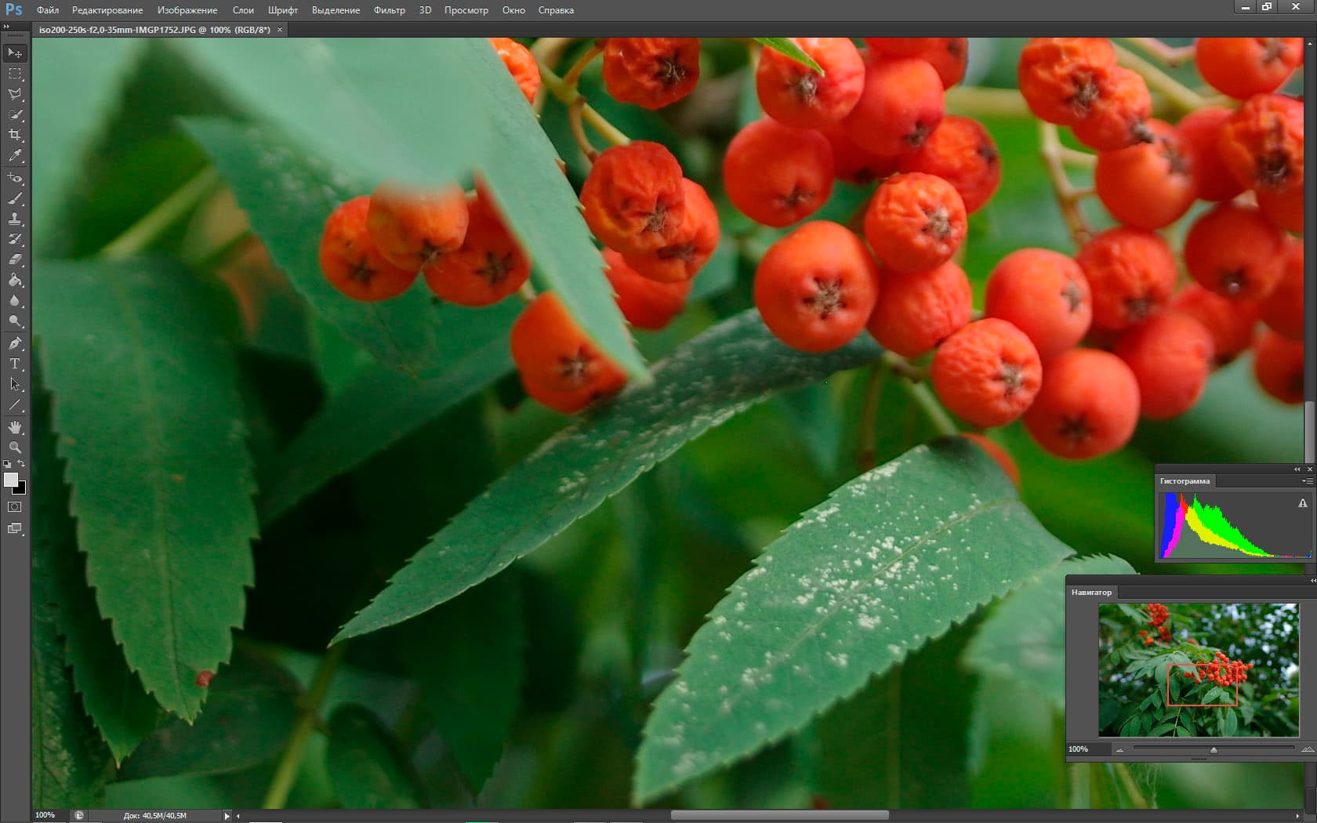This screenshot has width=1317, height=823.
Task: Click the vertical scrollbar thumb
Action: [1309, 432]
